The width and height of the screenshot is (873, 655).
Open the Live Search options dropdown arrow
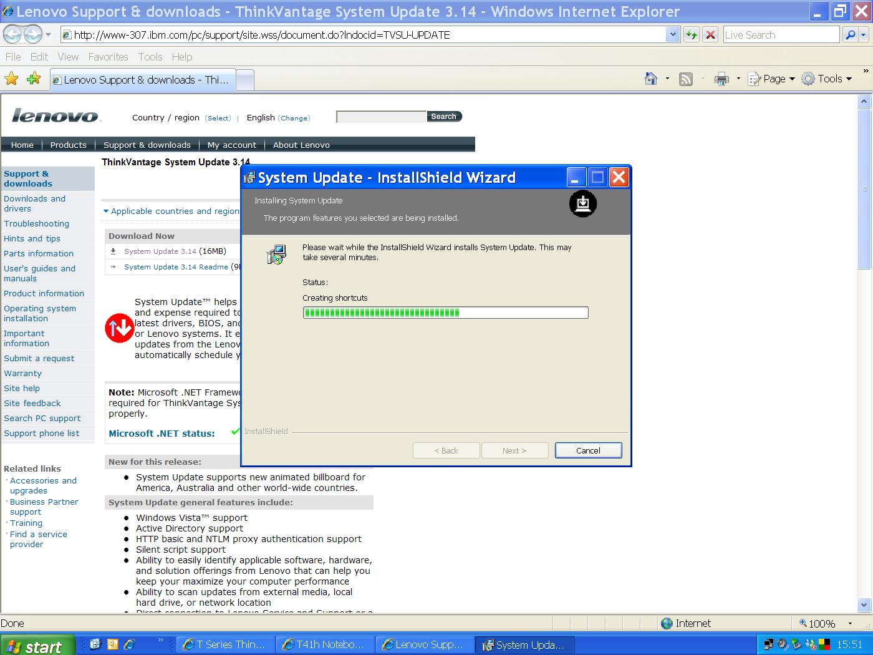[x=864, y=35]
